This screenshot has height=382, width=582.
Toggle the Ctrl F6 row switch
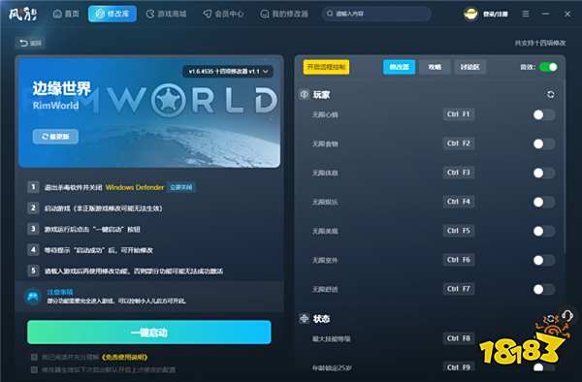[543, 260]
